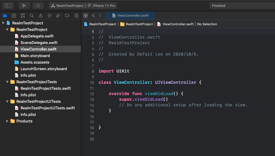This screenshot has height=156, width=275.
Task: Click the 'Created by Defalt Lee' comment
Action: click(x=149, y=54)
